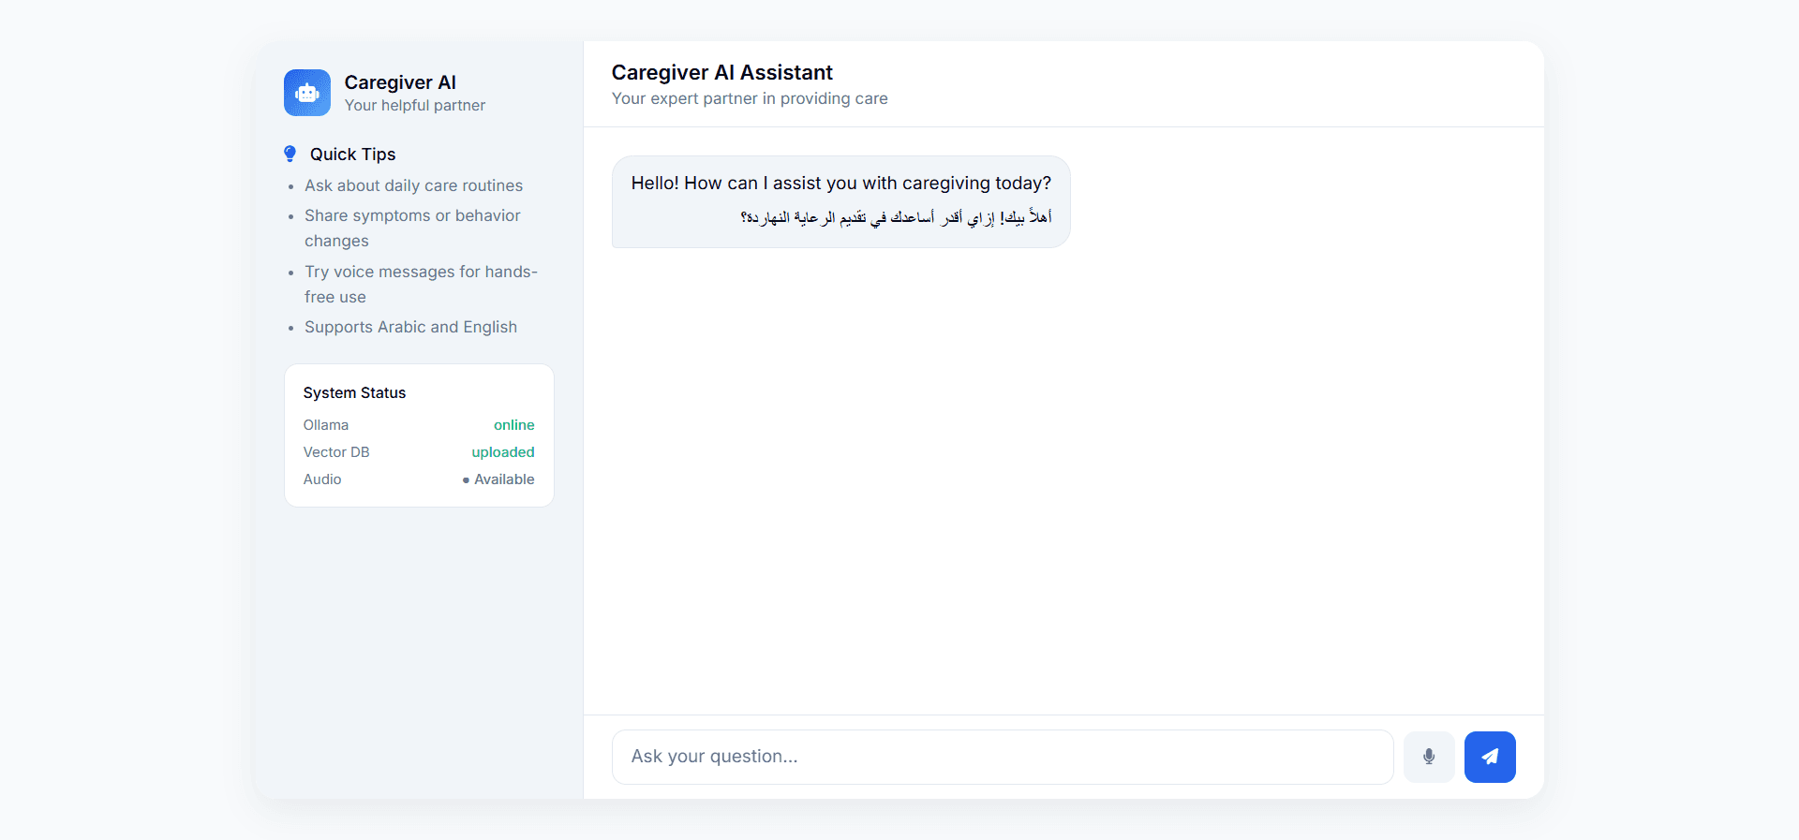The image size is (1799, 840).
Task: Expand the Quick Tips section
Action: coord(351,153)
